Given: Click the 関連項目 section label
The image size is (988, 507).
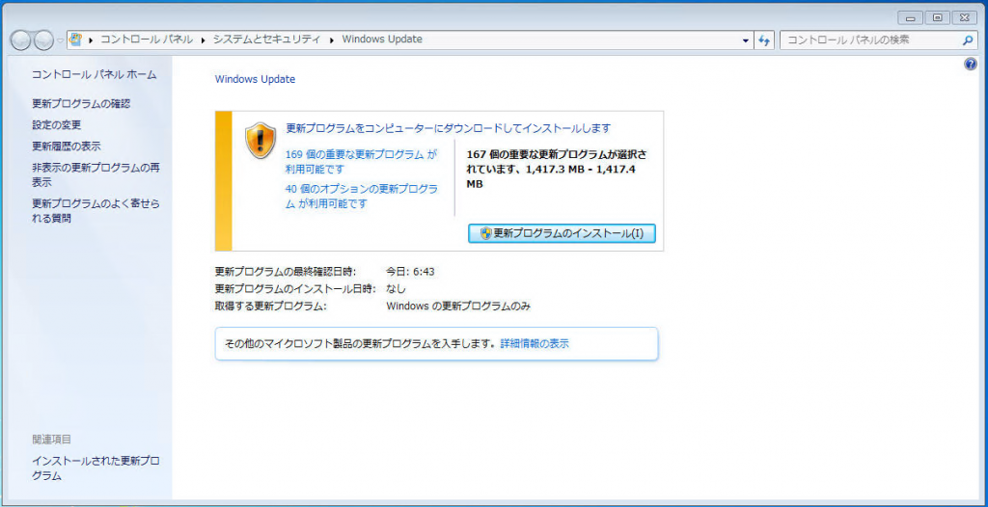Looking at the screenshot, I should pyautogui.click(x=52, y=439).
